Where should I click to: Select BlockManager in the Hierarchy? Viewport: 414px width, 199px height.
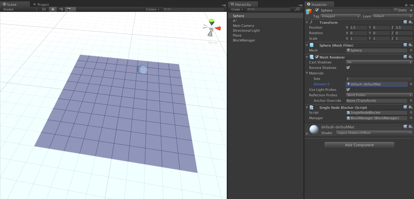244,40
